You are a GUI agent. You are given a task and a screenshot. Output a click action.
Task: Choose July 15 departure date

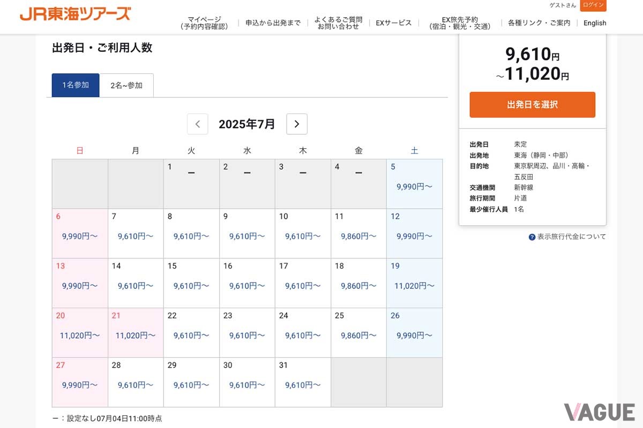click(191, 284)
